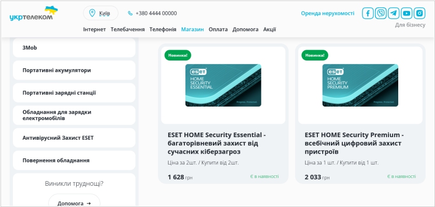Open the Facebook social icon

pyautogui.click(x=368, y=13)
